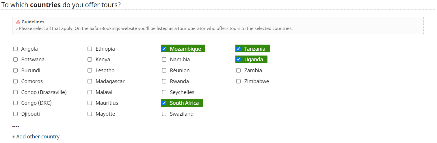Uncheck Uganda from selected countries

click(x=239, y=60)
